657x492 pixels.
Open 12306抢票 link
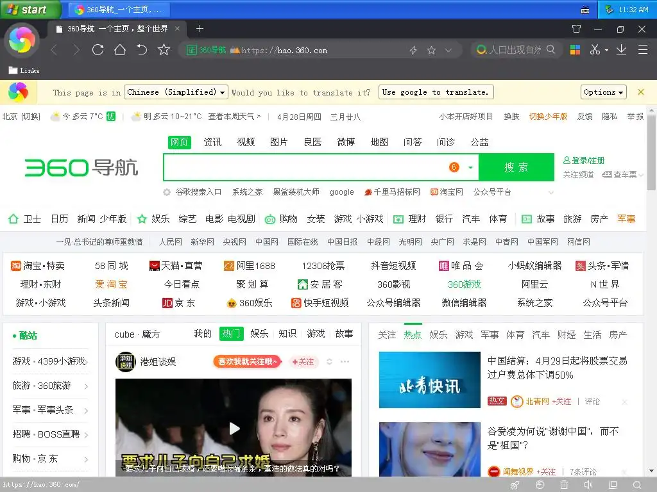(323, 266)
